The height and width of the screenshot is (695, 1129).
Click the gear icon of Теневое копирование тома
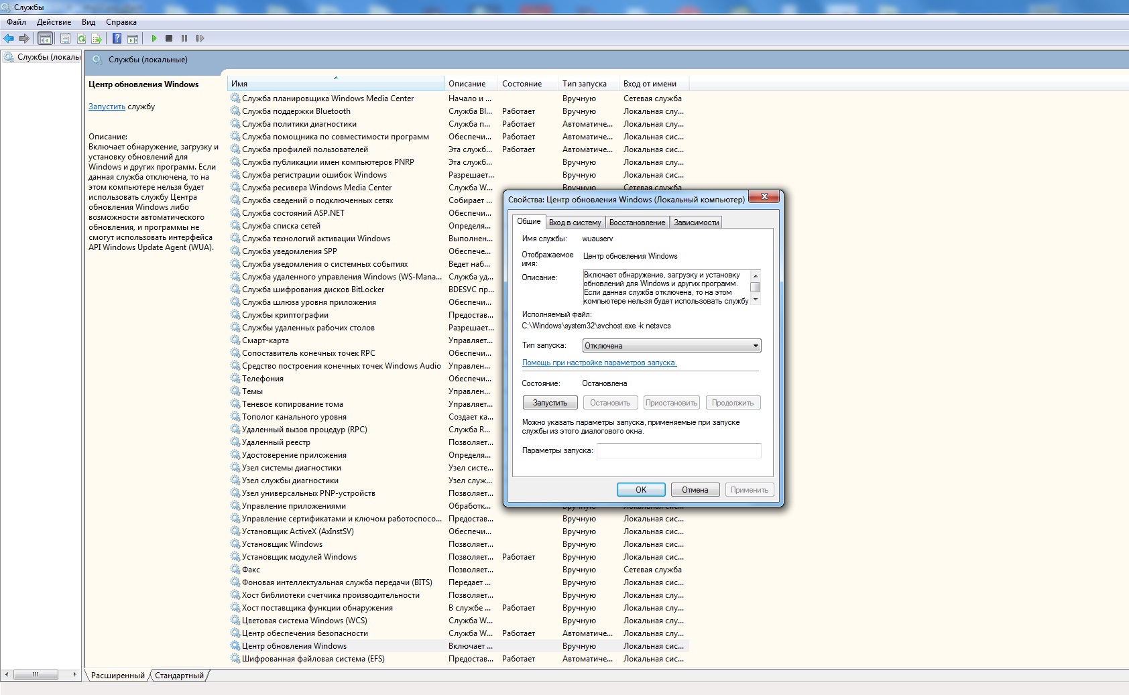click(x=235, y=404)
